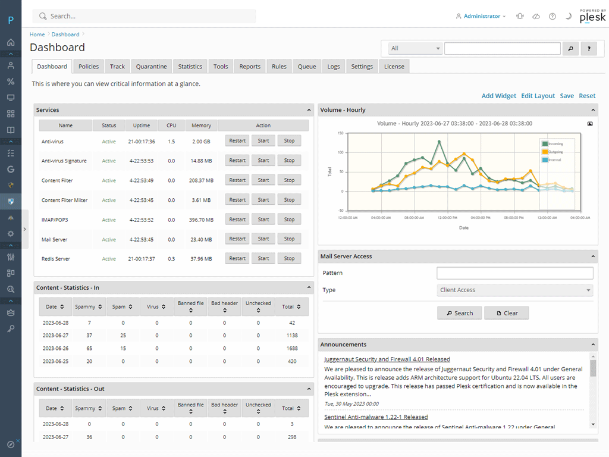Image resolution: width=609 pixels, height=457 pixels.
Task: Open the sliders icon in the sidebar
Action: click(x=11, y=257)
